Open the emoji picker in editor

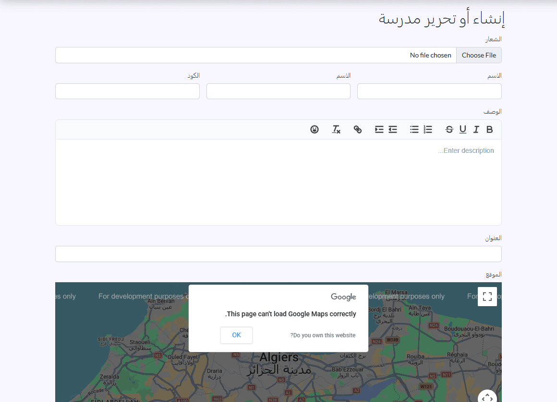(x=315, y=129)
